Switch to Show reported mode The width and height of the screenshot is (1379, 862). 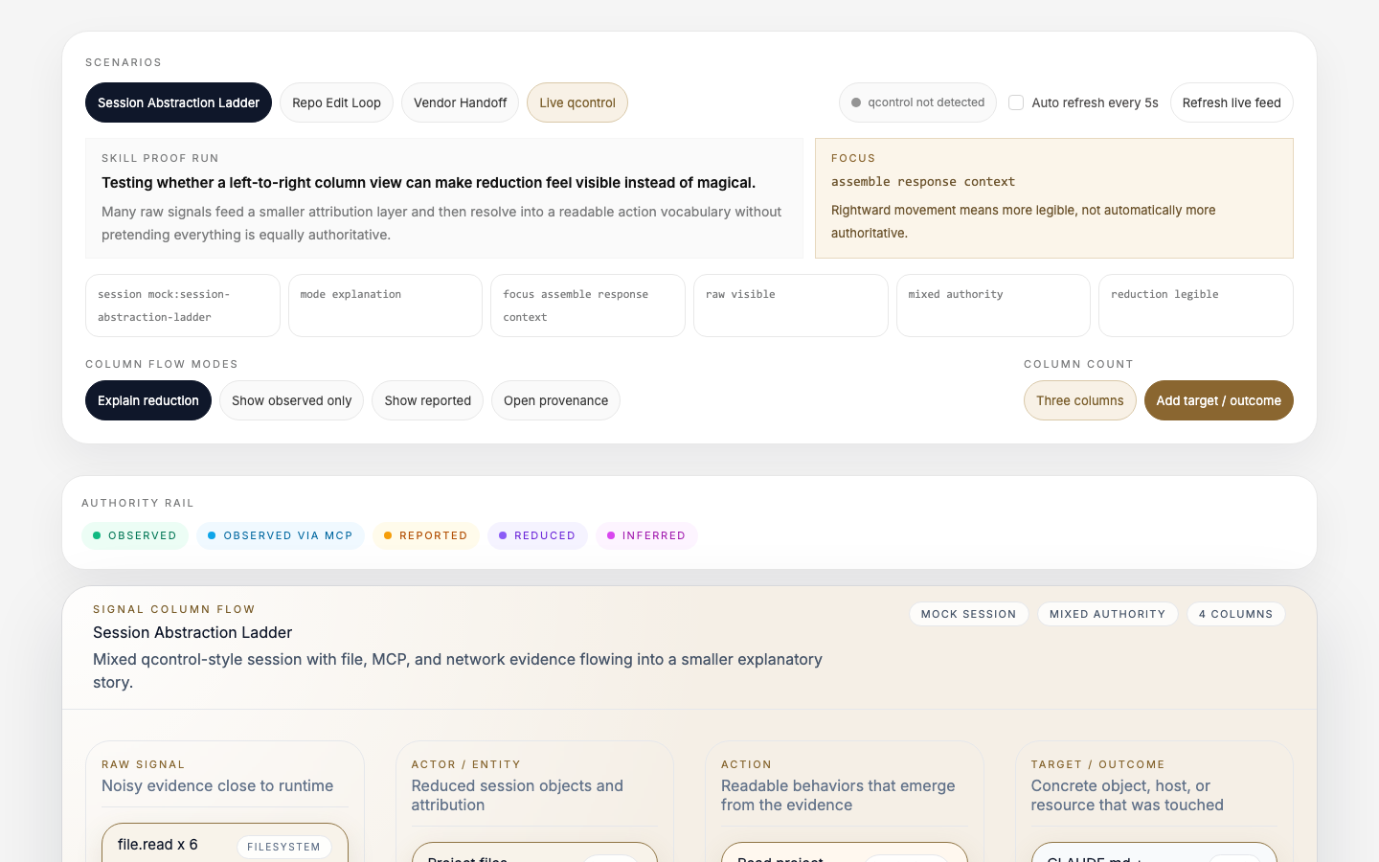point(427,400)
